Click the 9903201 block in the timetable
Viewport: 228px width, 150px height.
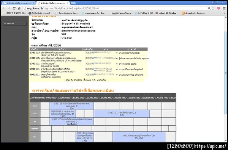coord(139,137)
